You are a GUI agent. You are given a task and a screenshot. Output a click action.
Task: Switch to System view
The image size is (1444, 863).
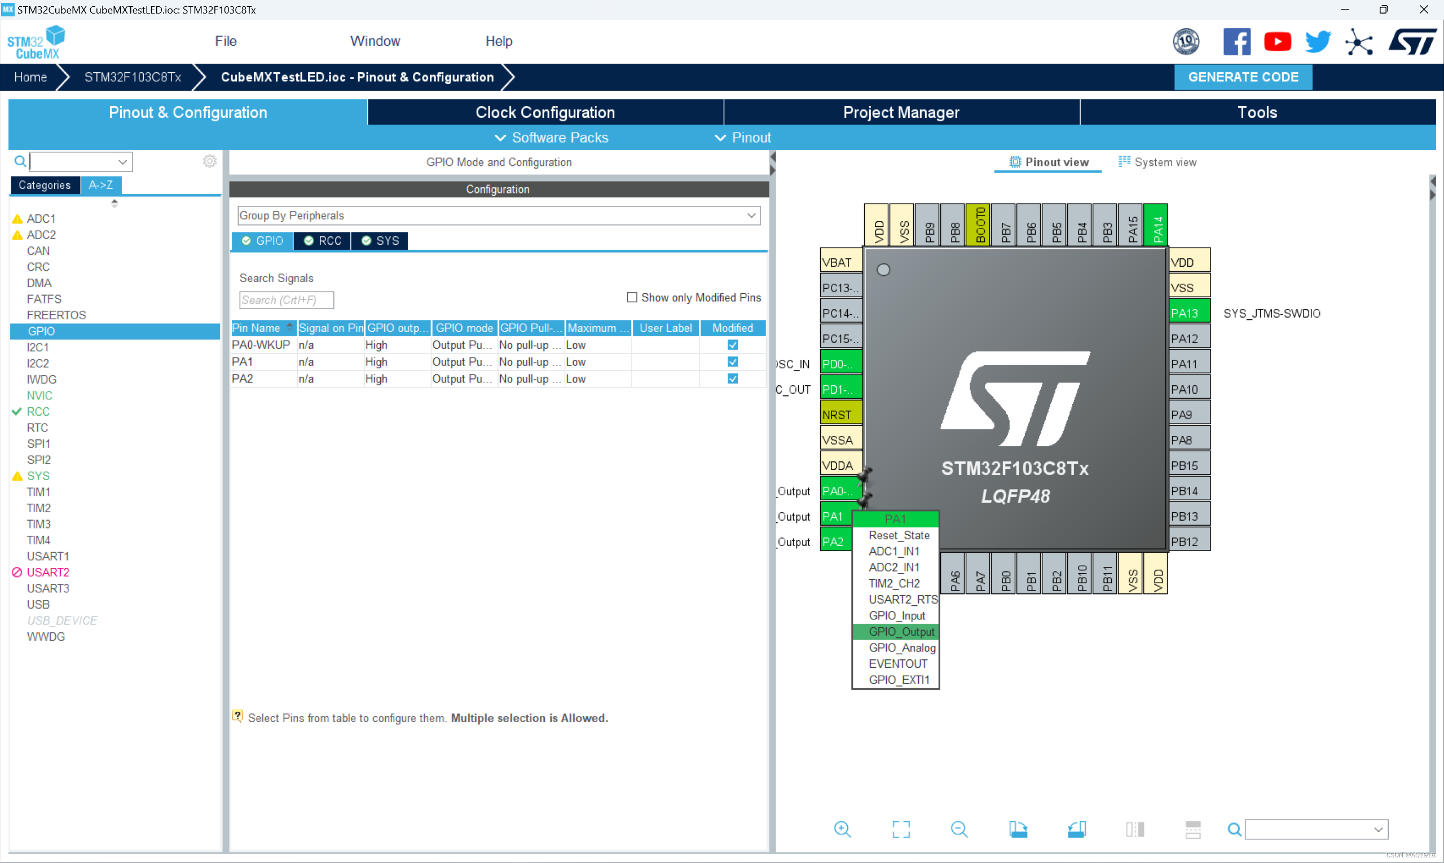click(x=1158, y=162)
